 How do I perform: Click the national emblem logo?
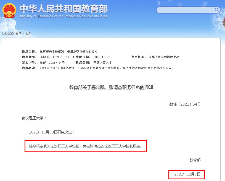[9, 11]
